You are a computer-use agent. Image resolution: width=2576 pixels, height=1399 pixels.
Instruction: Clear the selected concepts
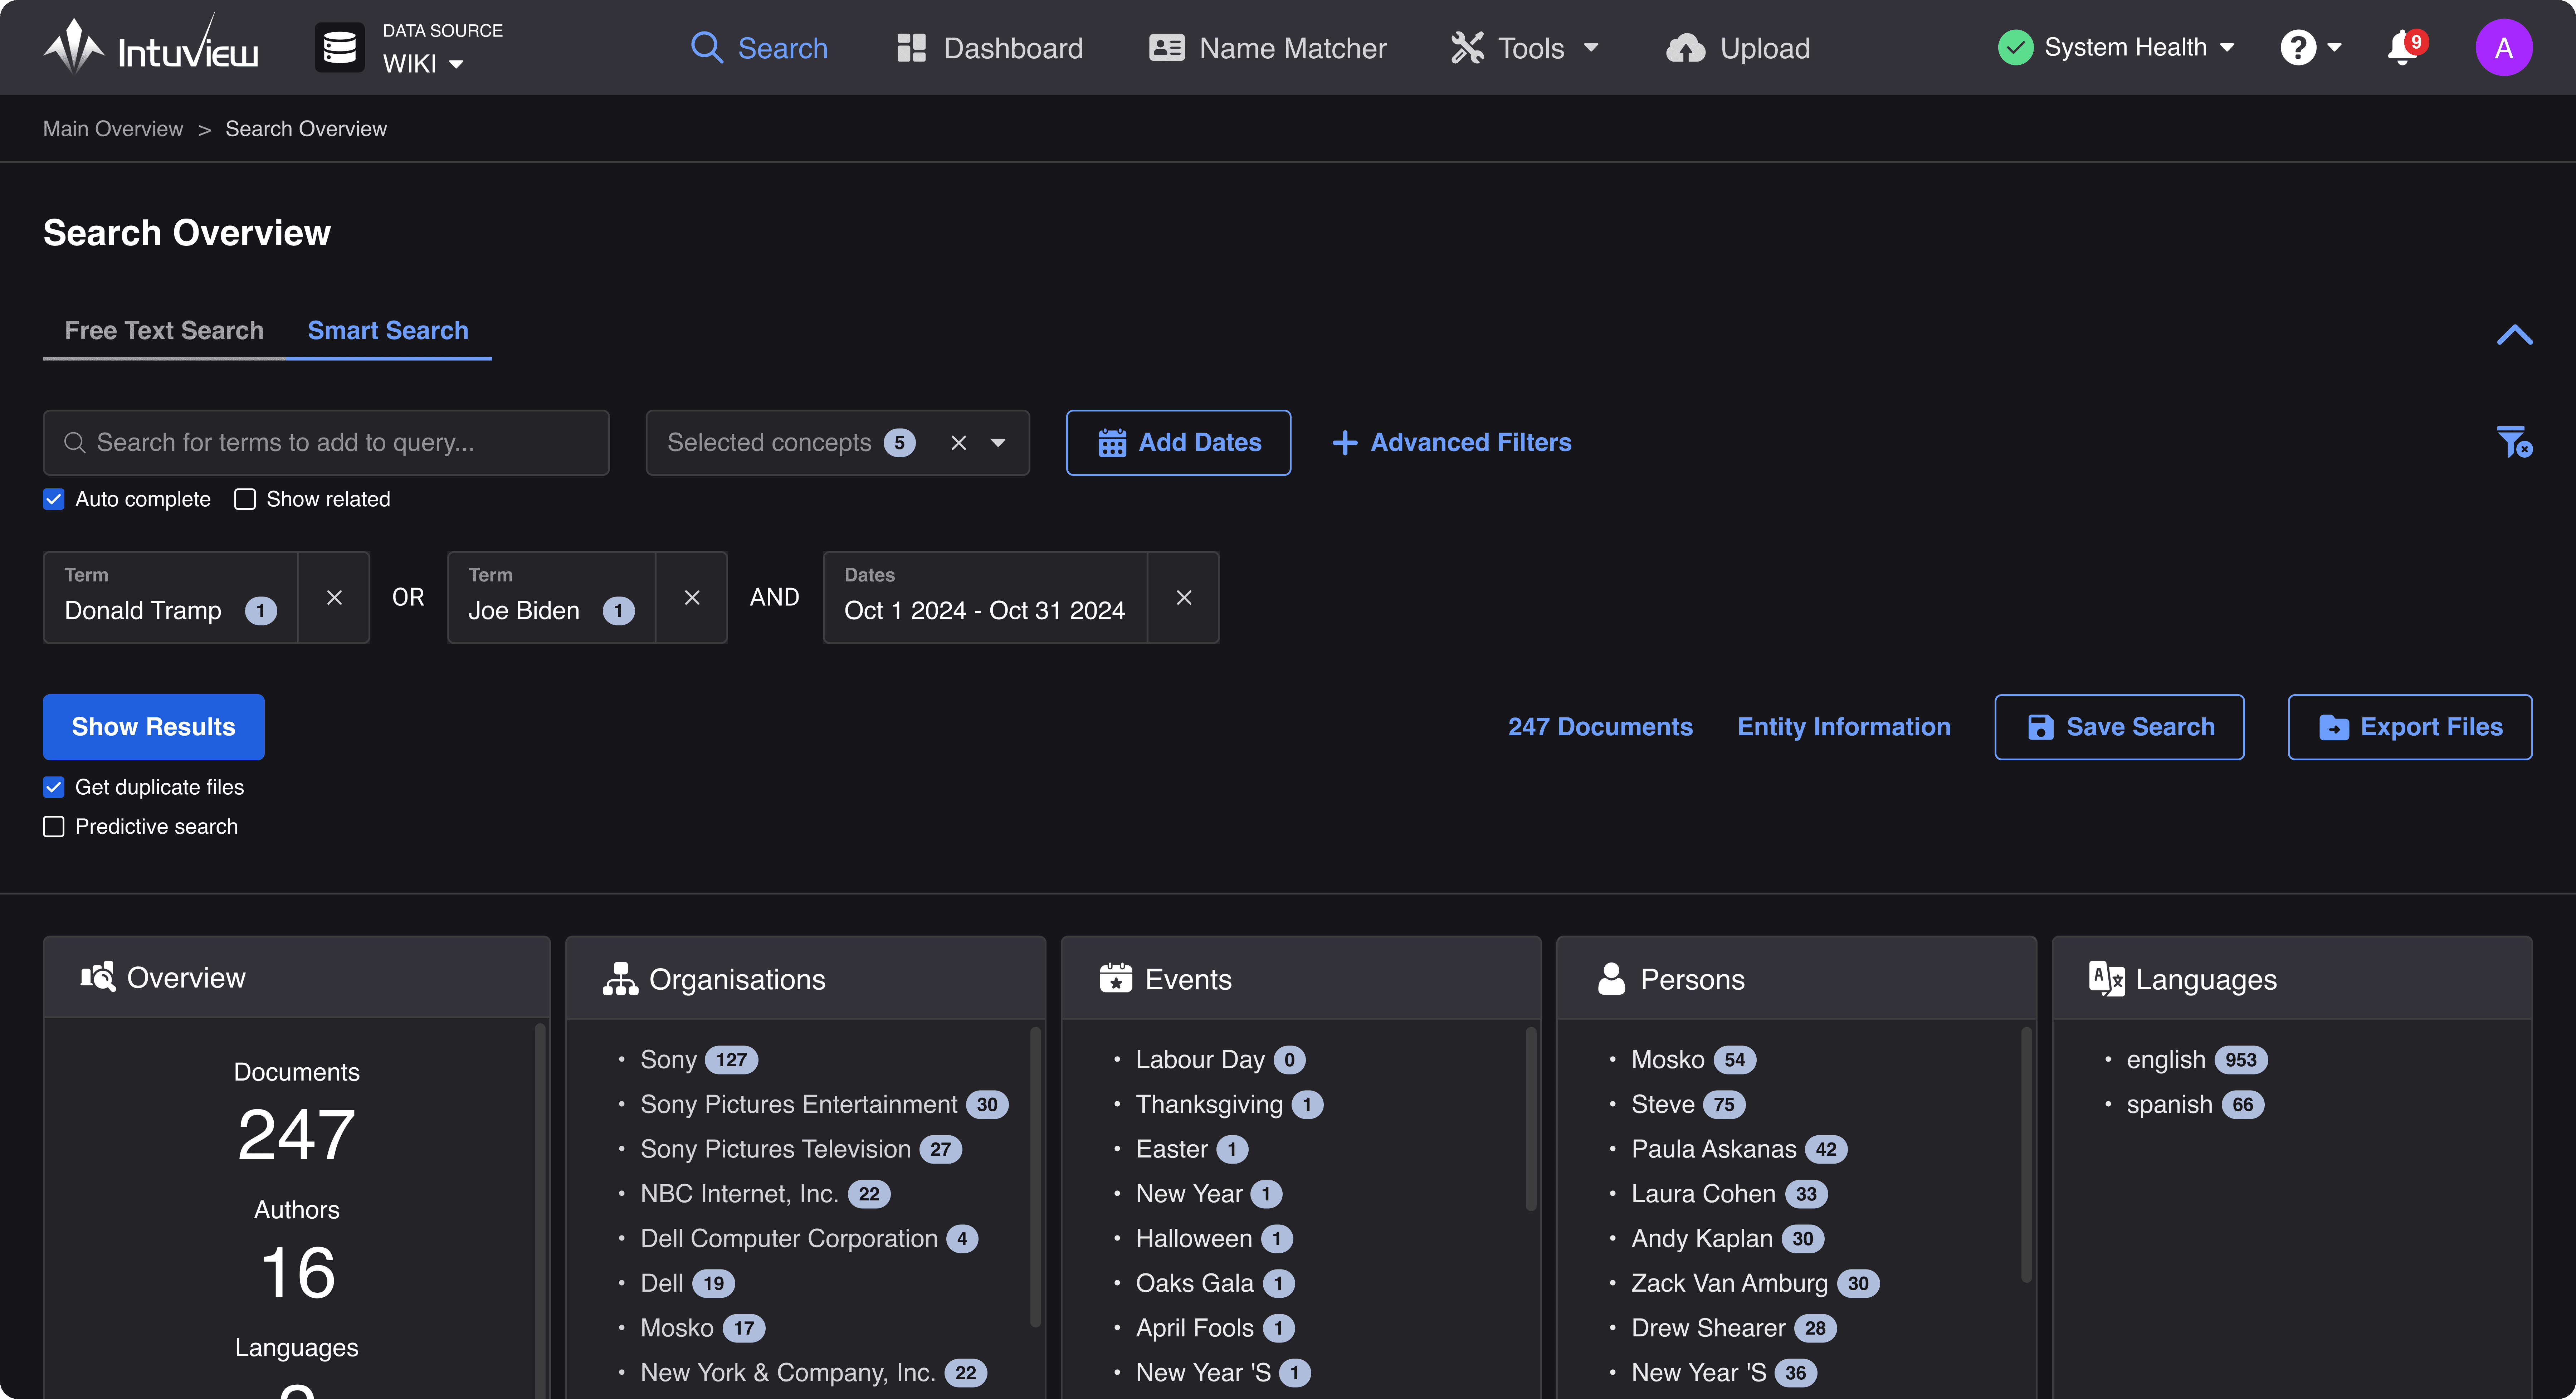(x=958, y=442)
